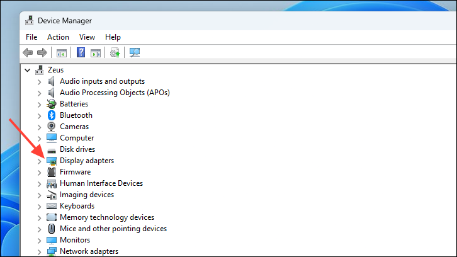The image size is (457, 257).
Task: Expand Audio inputs and outputs
Action: click(x=40, y=82)
